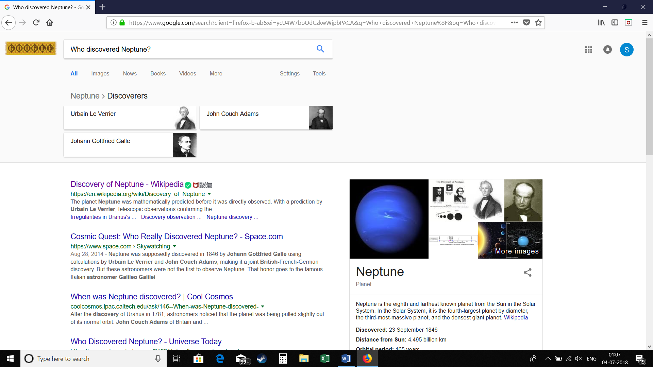Viewport: 653px width, 367px height.
Task: Switch to the News search tab
Action: click(130, 73)
